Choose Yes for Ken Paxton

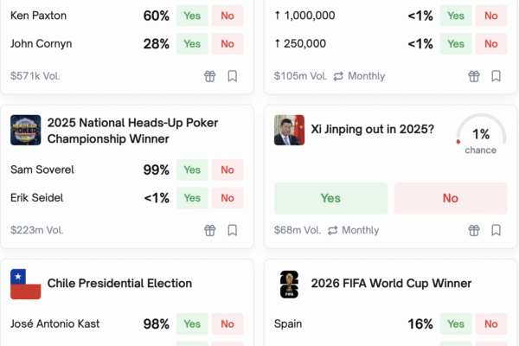click(x=192, y=16)
